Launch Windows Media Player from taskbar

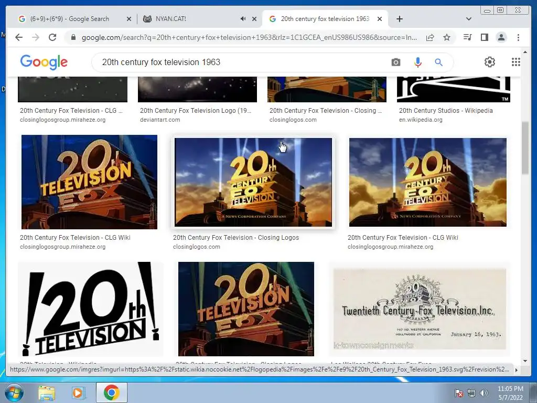tap(78, 393)
